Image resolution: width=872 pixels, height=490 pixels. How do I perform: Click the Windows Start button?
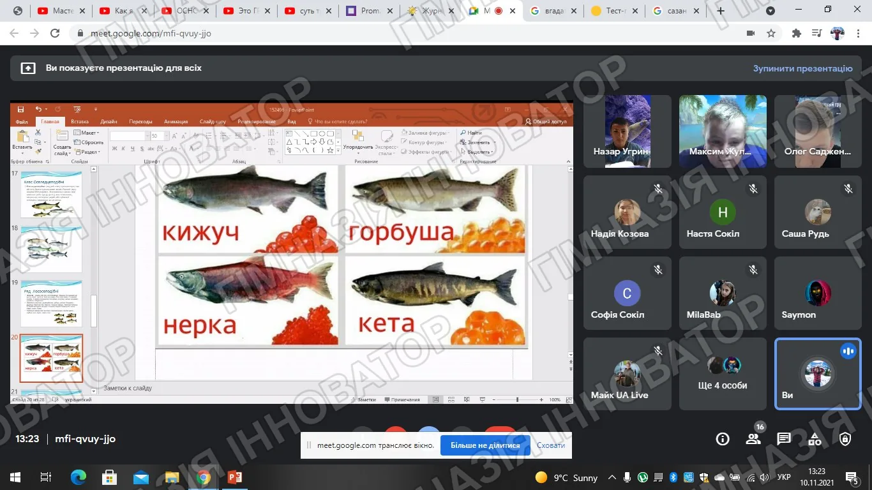tap(15, 477)
